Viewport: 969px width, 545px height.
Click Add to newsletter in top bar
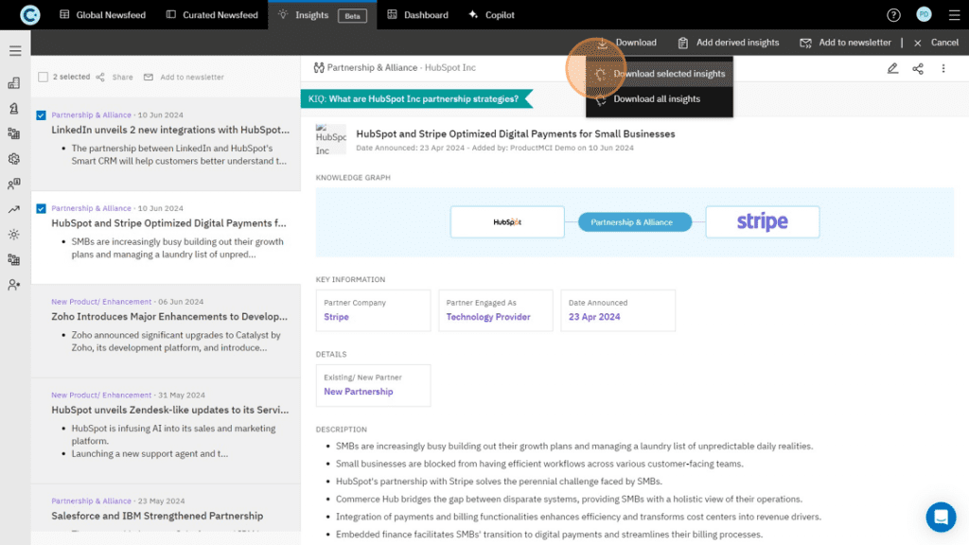[x=845, y=43]
